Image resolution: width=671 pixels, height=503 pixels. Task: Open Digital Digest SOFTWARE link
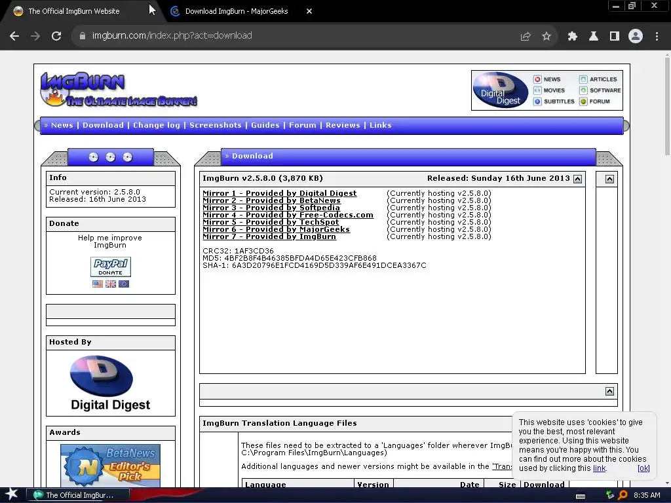point(600,90)
